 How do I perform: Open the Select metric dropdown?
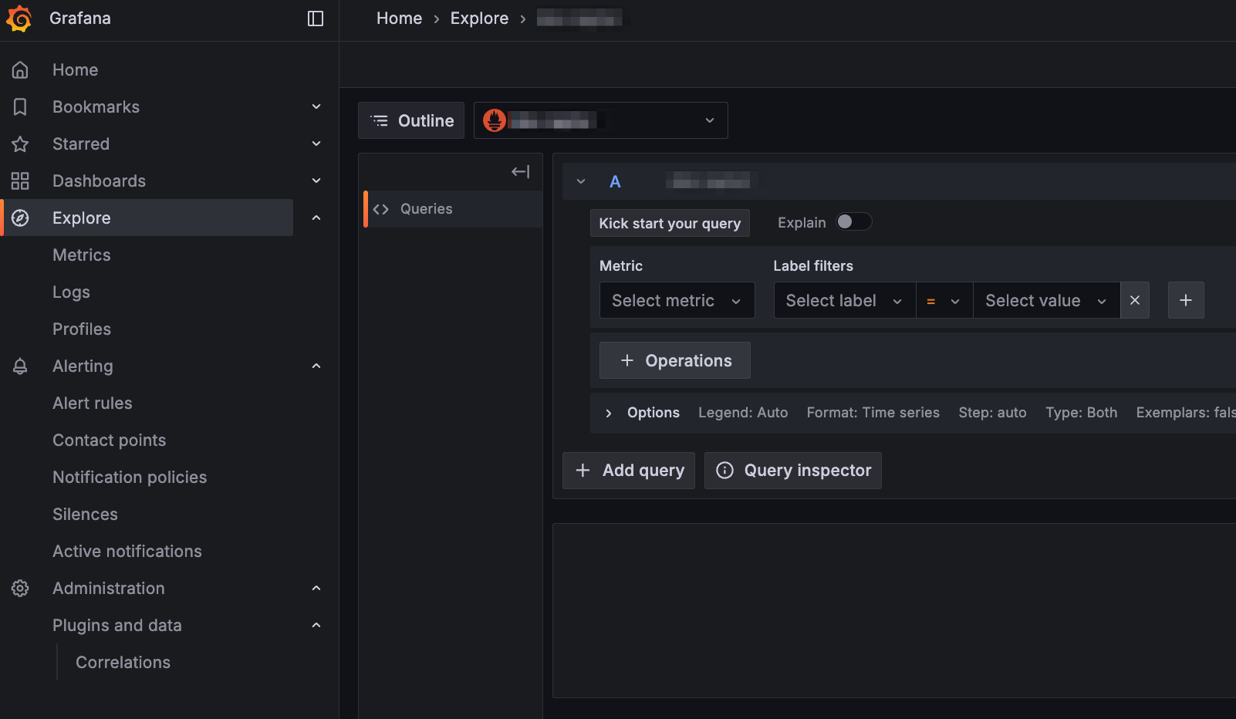(676, 300)
